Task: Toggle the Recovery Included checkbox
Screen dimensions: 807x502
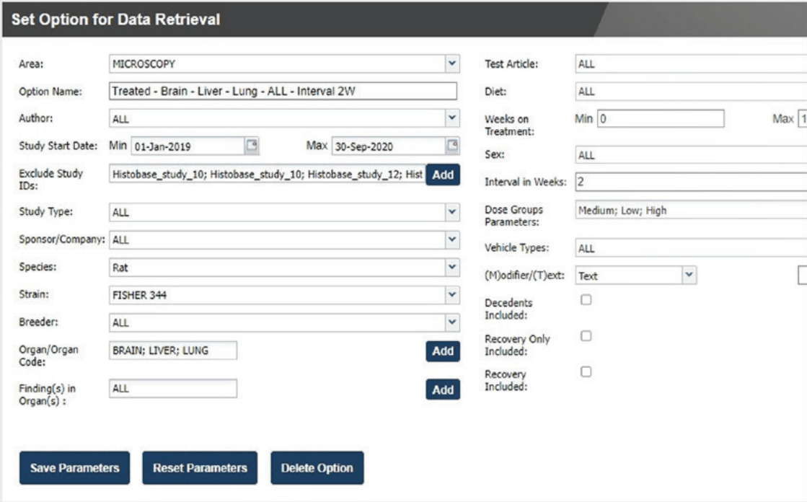Action: click(586, 371)
